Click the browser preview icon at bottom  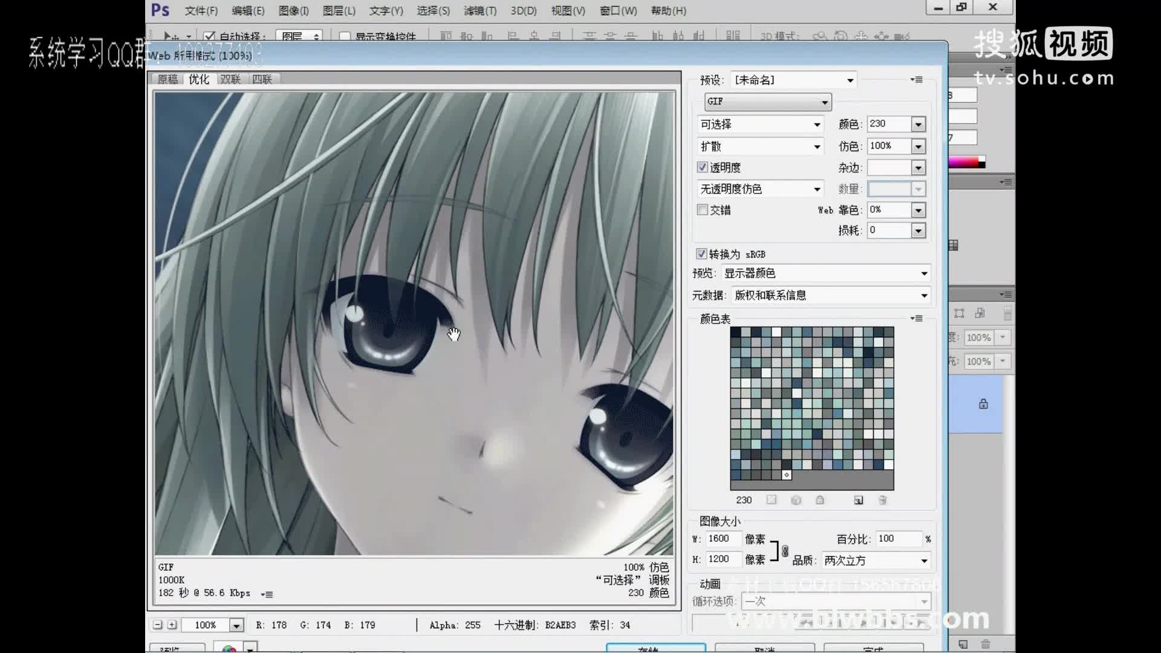[x=229, y=648]
